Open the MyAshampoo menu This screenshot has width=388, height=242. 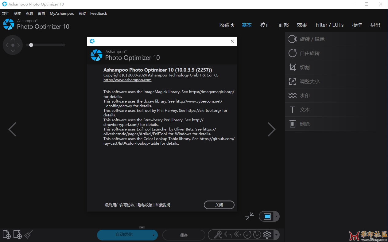(62, 14)
